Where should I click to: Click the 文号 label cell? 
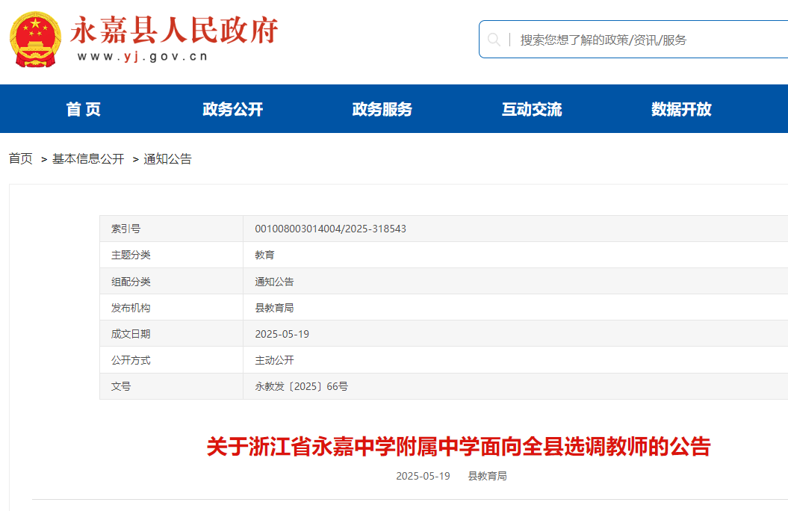171,386
